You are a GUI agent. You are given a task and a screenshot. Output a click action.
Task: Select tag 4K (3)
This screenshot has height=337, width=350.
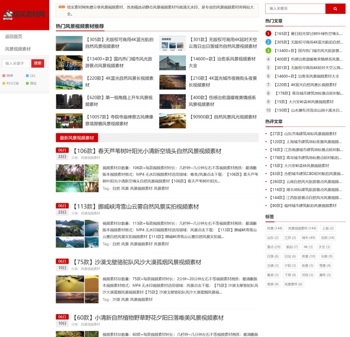(x=308, y=247)
